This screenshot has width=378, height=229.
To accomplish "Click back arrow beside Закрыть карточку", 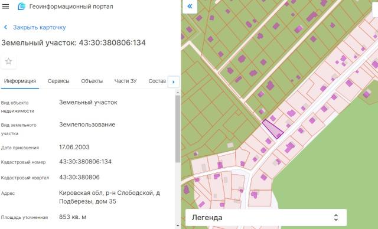I will [5, 27].
